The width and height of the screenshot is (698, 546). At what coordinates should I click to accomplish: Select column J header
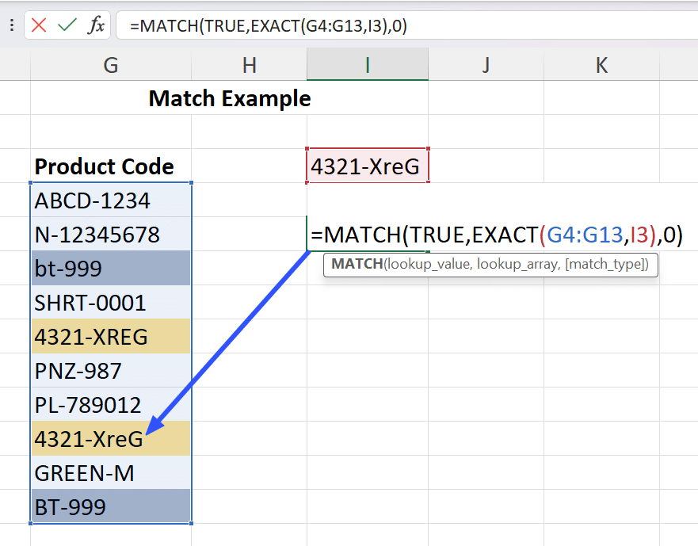(x=486, y=64)
